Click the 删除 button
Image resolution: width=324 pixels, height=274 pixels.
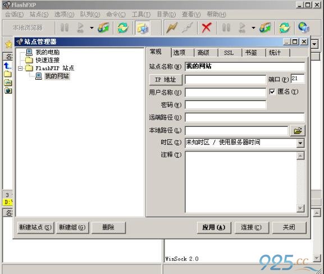point(108,227)
